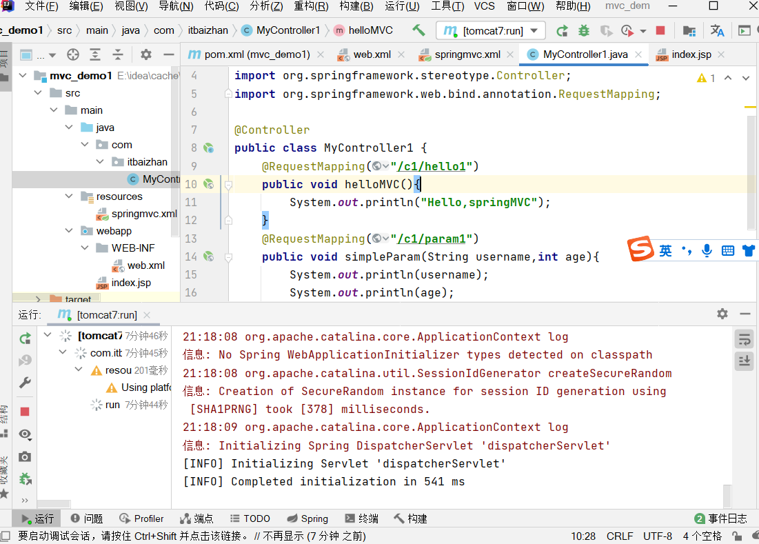Screen dimensions: 759x544
Task: Click the Sogou input method S logo
Action: (x=641, y=250)
